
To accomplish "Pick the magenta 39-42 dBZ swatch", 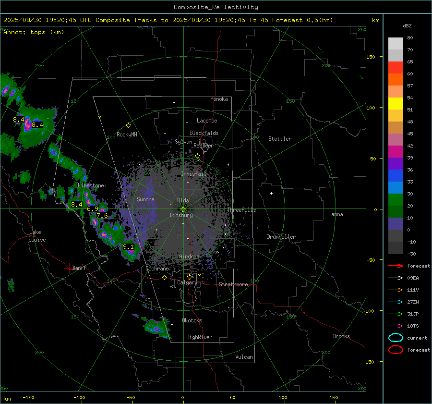I will click(396, 151).
